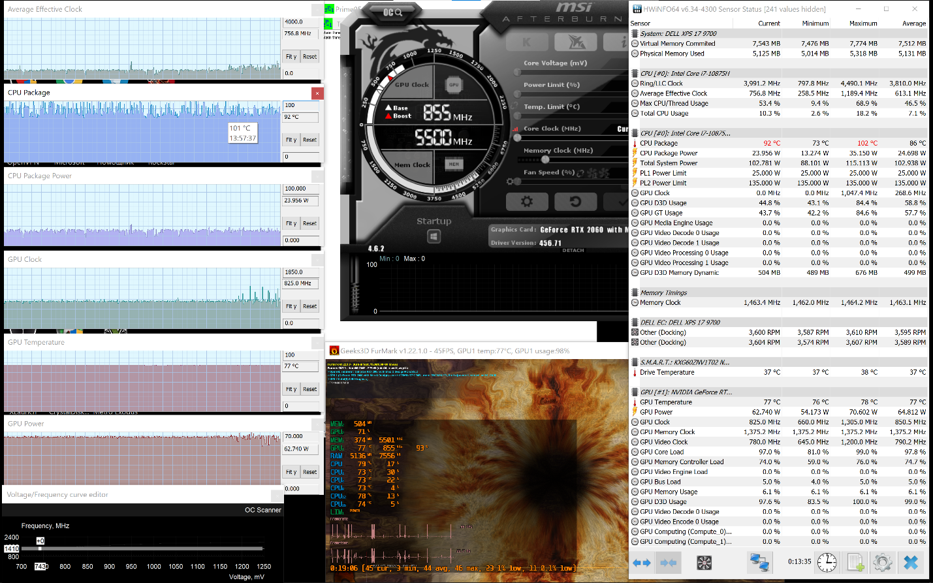Click Maximum column header in HWiNFO

pyautogui.click(x=855, y=24)
